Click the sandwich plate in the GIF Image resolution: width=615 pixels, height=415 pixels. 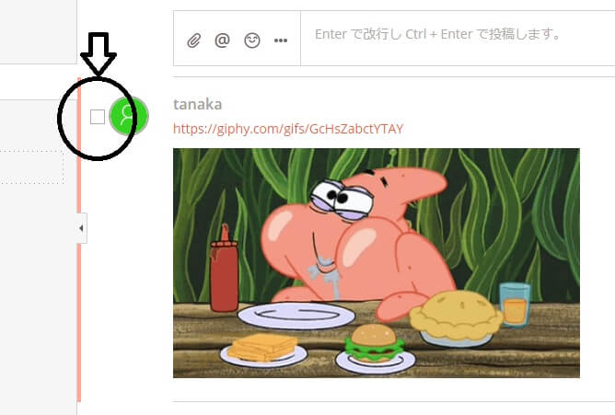click(263, 350)
